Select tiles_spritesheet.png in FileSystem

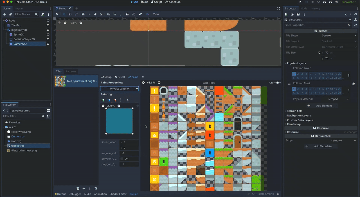coord(24,150)
